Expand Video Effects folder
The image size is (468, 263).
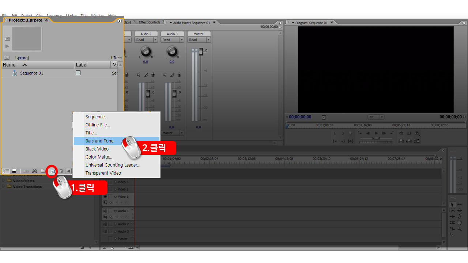[x=4, y=180]
